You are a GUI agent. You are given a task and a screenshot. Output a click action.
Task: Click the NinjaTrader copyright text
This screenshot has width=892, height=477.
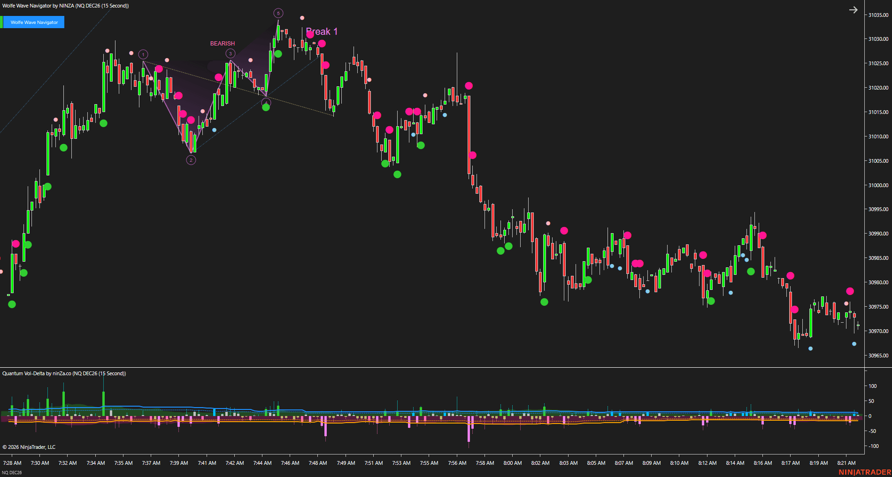[29, 447]
